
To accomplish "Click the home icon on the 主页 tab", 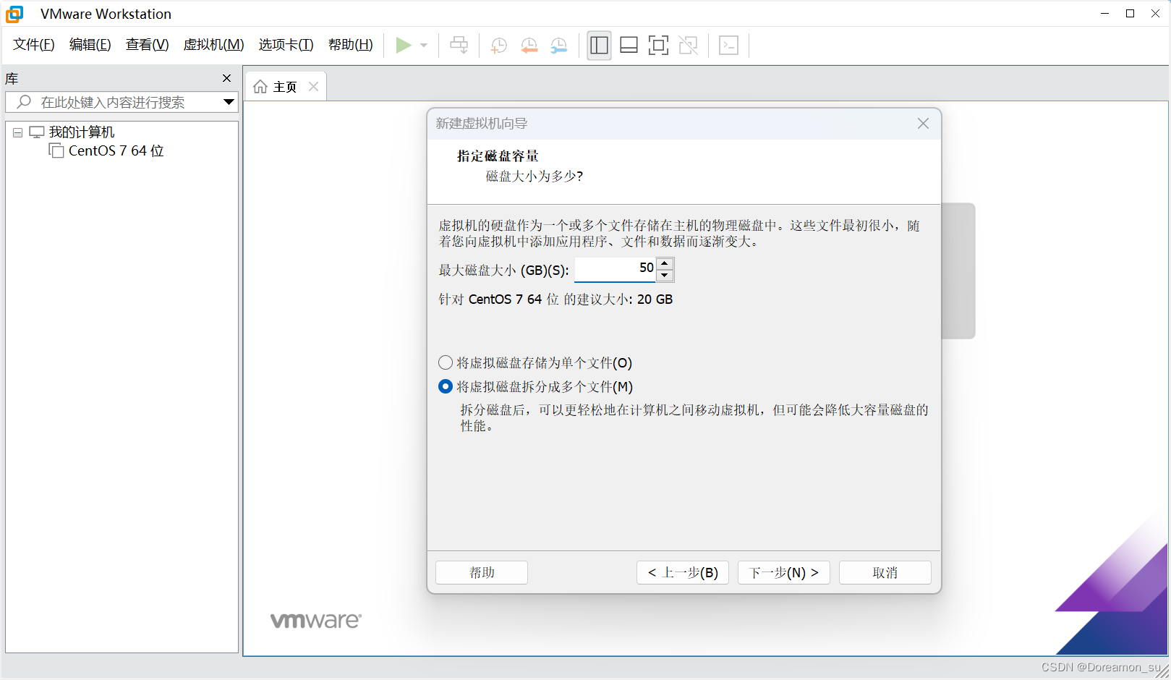I will click(x=260, y=87).
